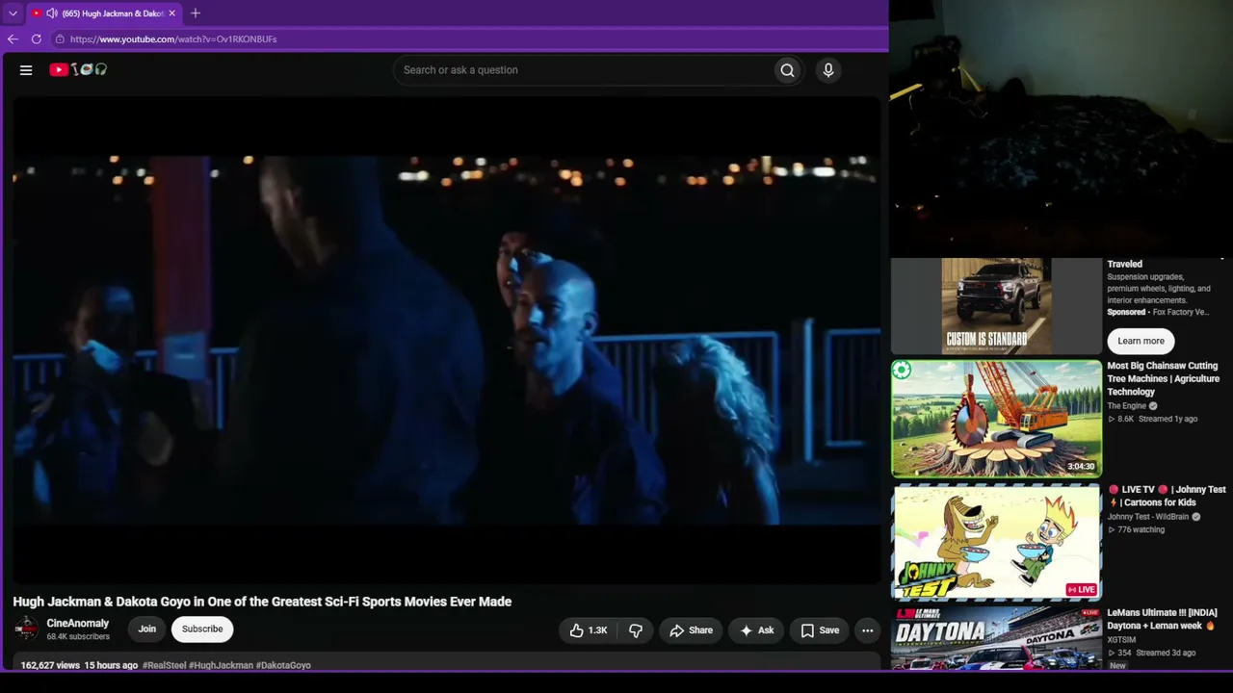Screen dimensions: 1233x693
Task: Open the #HughJackman hashtag
Action: click(x=221, y=665)
